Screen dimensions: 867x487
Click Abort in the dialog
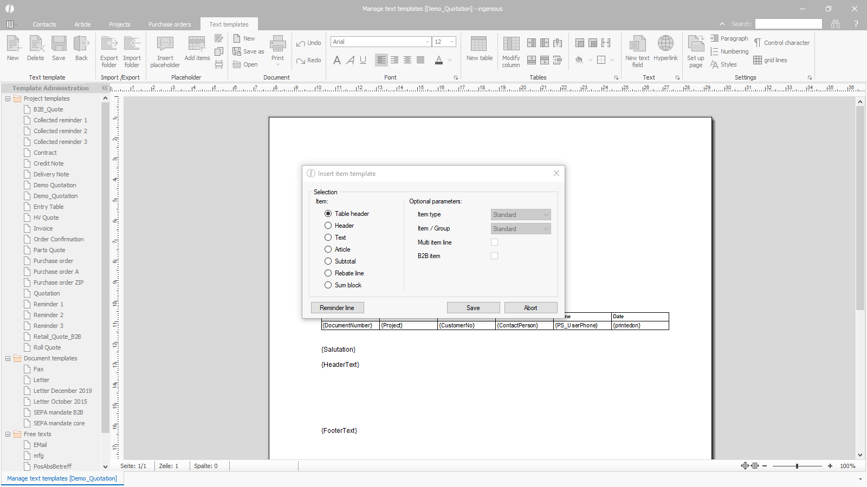[530, 308]
